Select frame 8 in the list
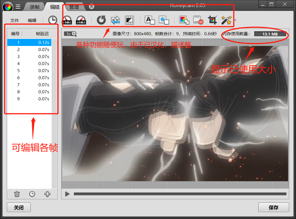Viewport: 296px width, 219px height. click(x=29, y=92)
